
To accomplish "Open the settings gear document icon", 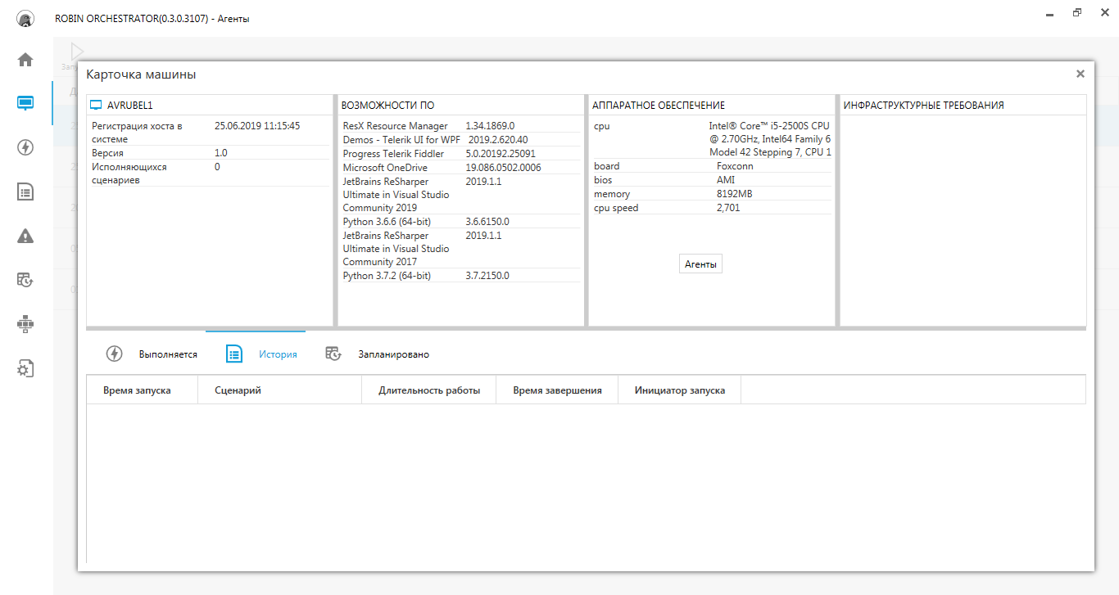I will click(25, 369).
